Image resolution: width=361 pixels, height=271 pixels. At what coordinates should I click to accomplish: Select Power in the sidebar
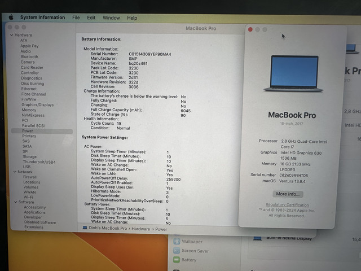coord(42,131)
